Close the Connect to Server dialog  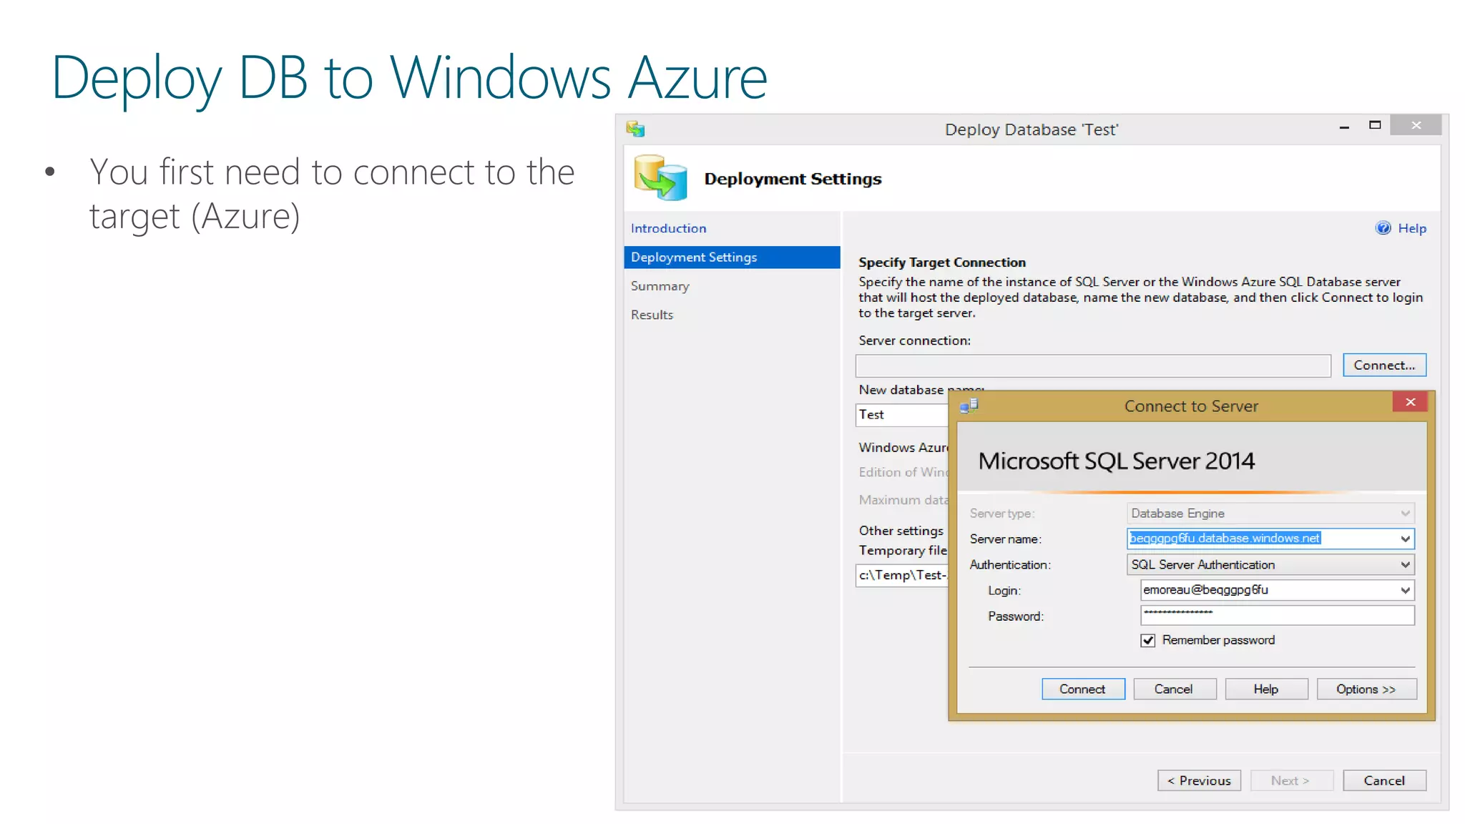(x=1410, y=402)
